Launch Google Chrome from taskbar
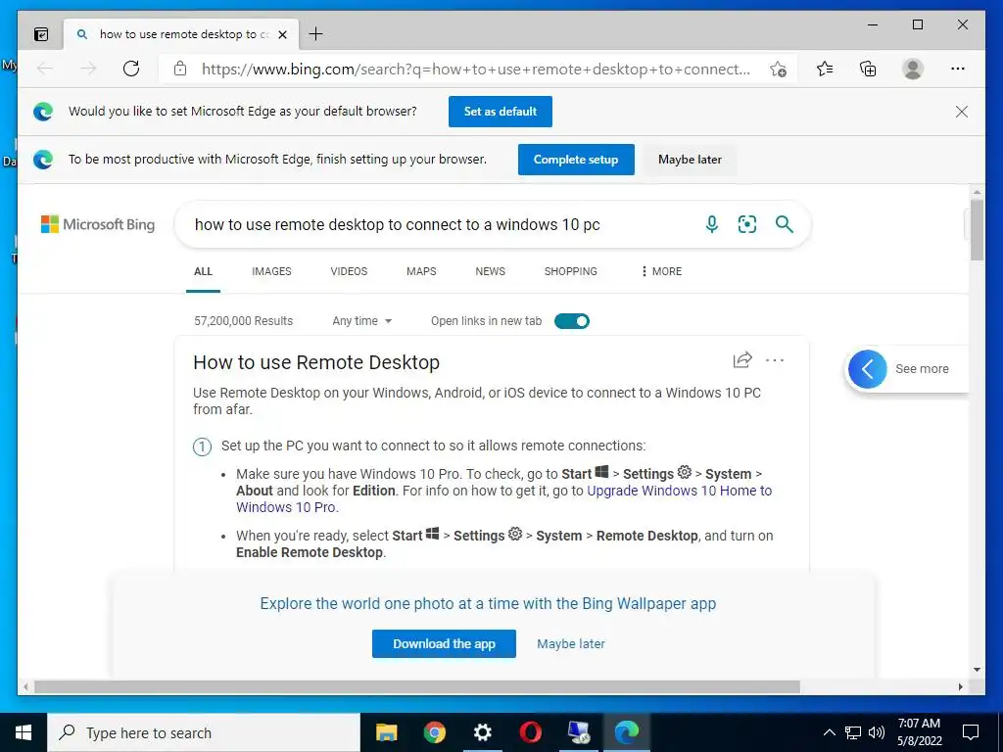 tap(434, 732)
